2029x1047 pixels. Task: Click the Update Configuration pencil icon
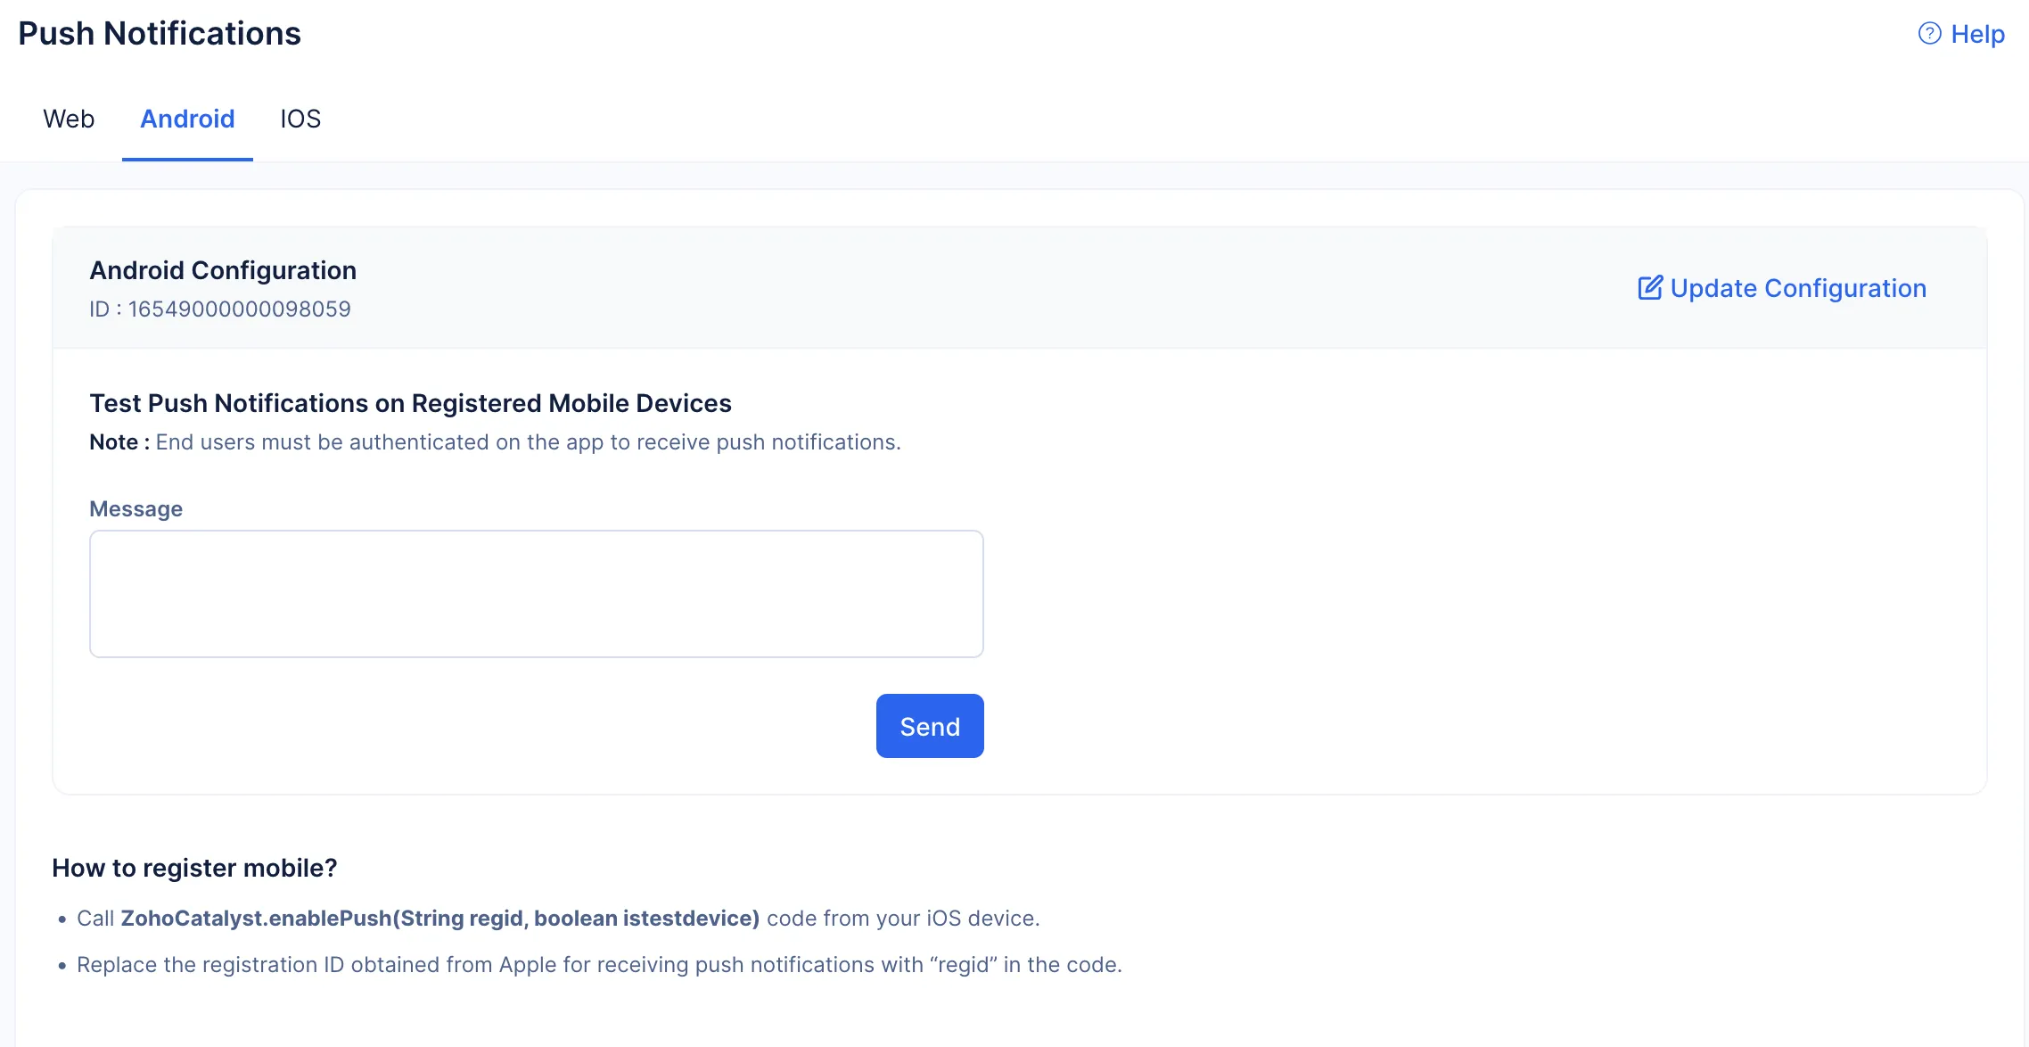pos(1650,288)
